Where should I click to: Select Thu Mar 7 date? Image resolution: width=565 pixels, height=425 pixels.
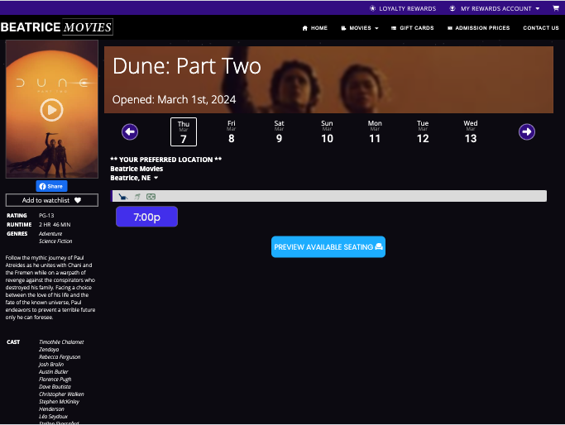point(184,131)
